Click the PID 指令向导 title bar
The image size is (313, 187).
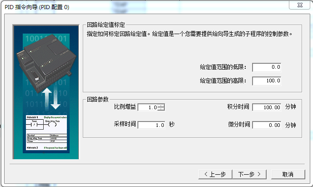(136, 7)
